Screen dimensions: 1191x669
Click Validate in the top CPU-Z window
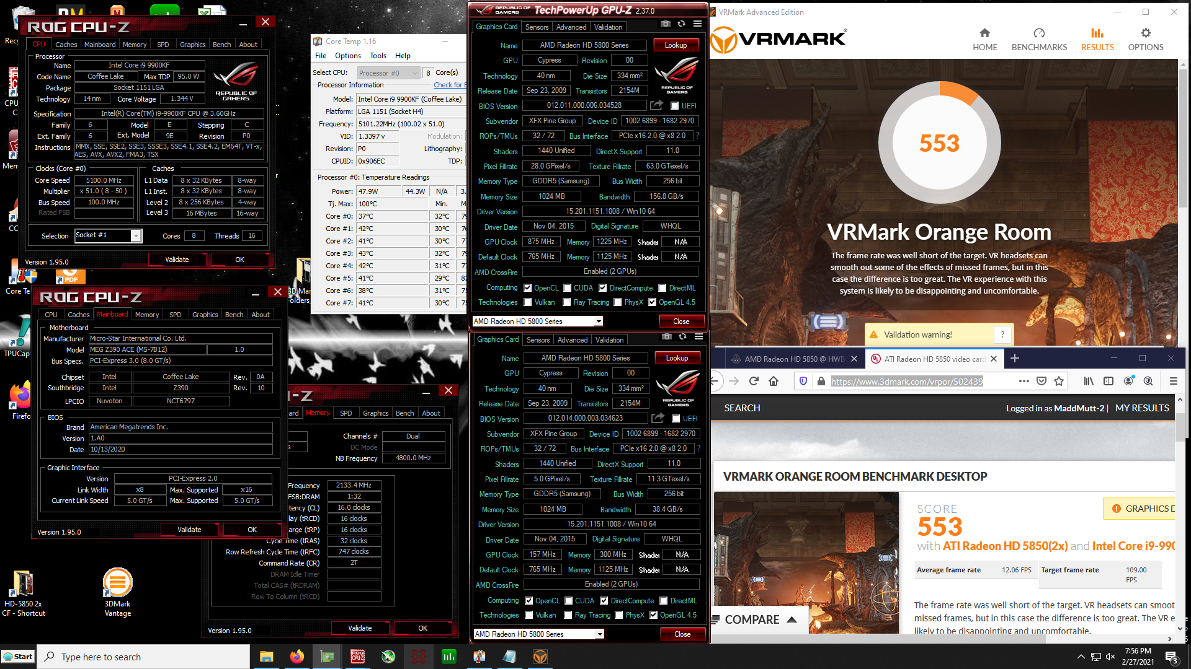pyautogui.click(x=177, y=260)
